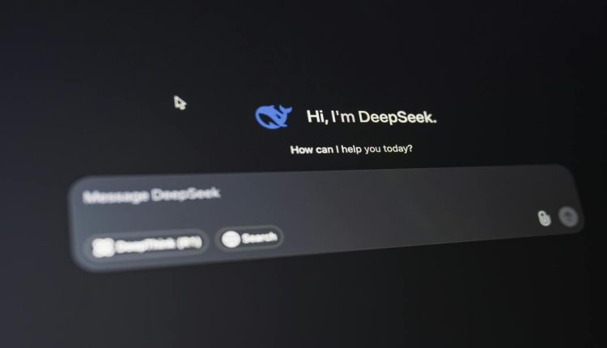Click the "Search" label text

(x=260, y=238)
